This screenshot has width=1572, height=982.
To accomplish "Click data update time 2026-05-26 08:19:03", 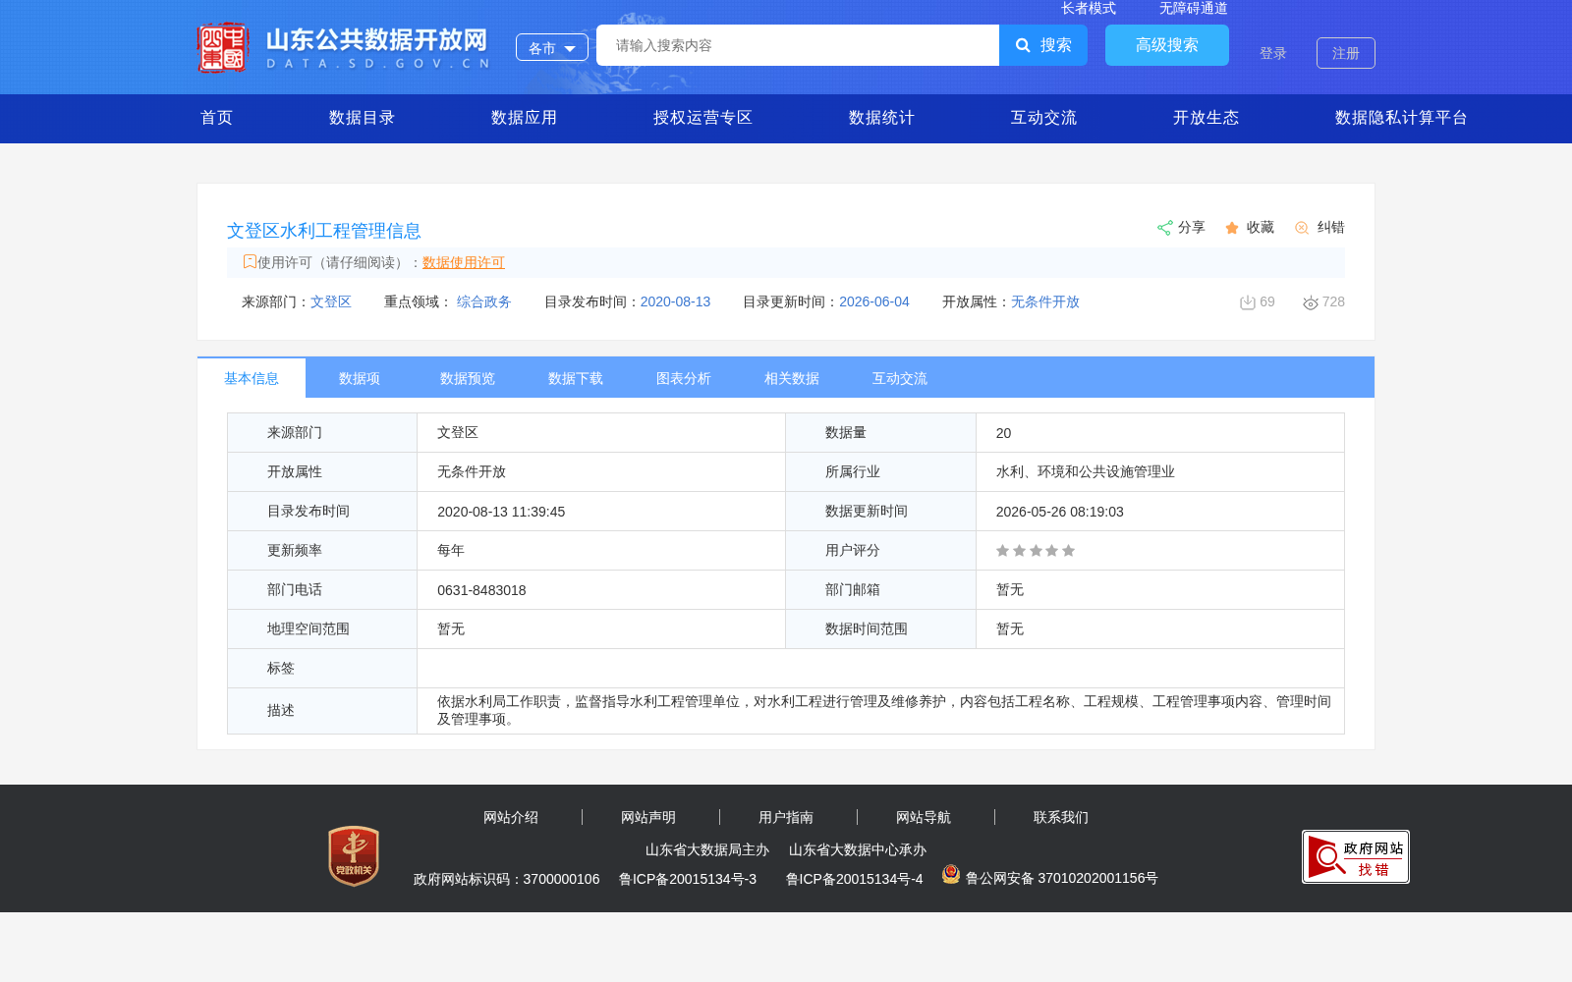I will point(1060,512).
